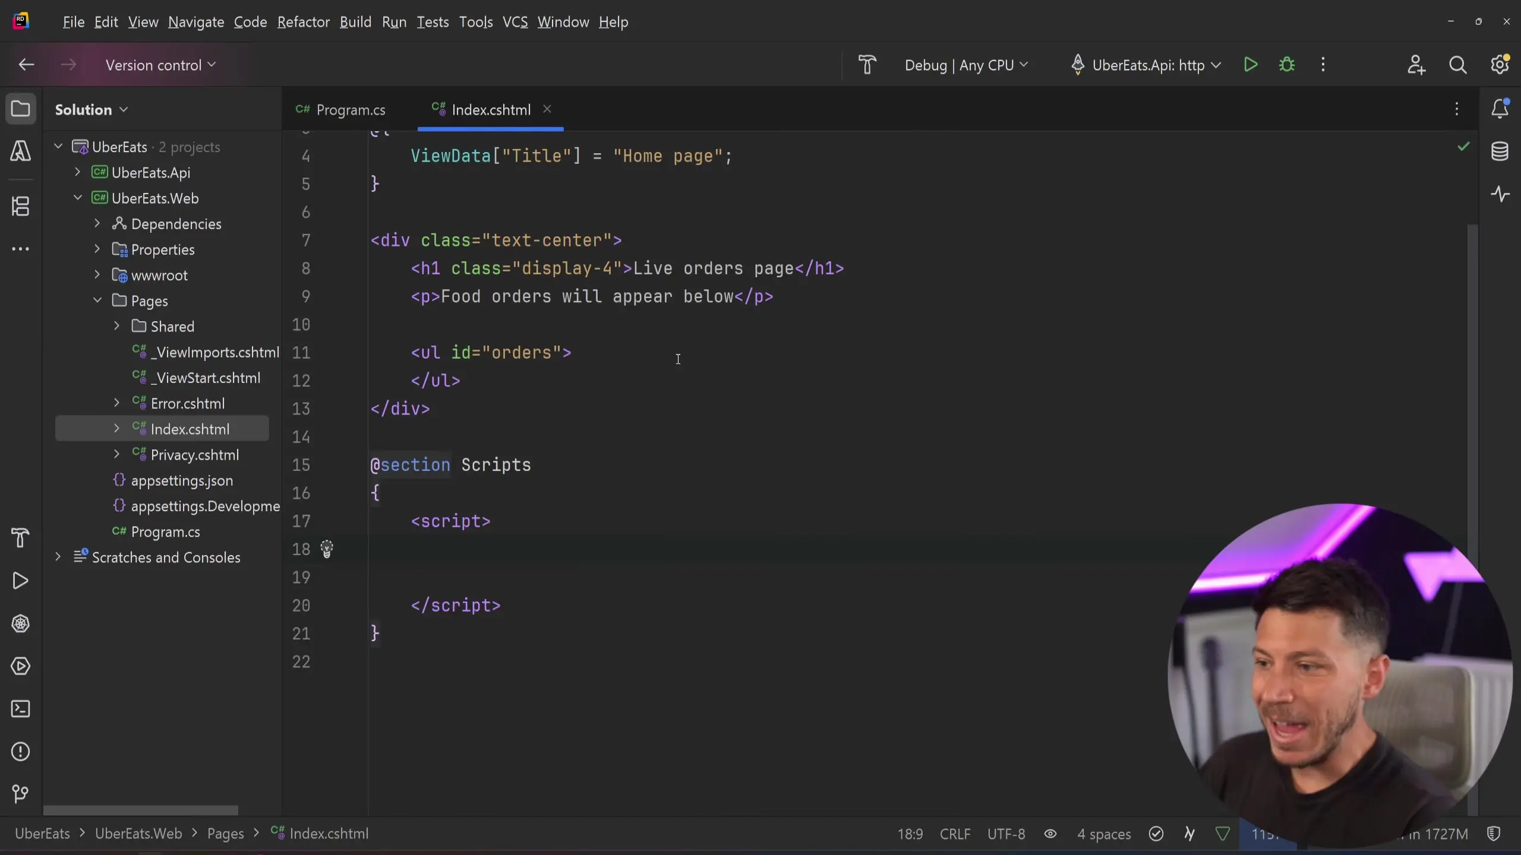The height and width of the screenshot is (855, 1521).
Task: Expand the Shared folder
Action: (117, 326)
